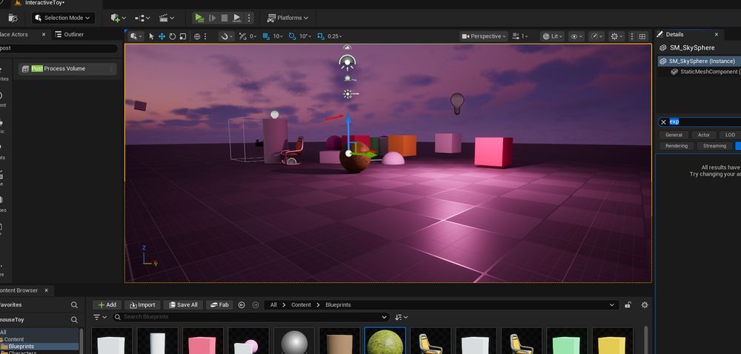Open the sort options menu
Image resolution: width=741 pixels, height=354 pixels.
pyautogui.click(x=402, y=317)
